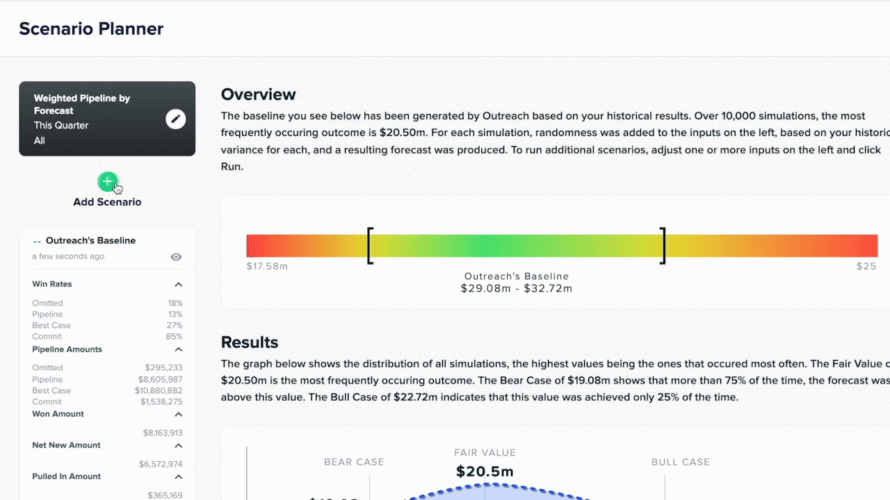Click the green center of the gradient bar
890x500 pixels.
(x=516, y=246)
